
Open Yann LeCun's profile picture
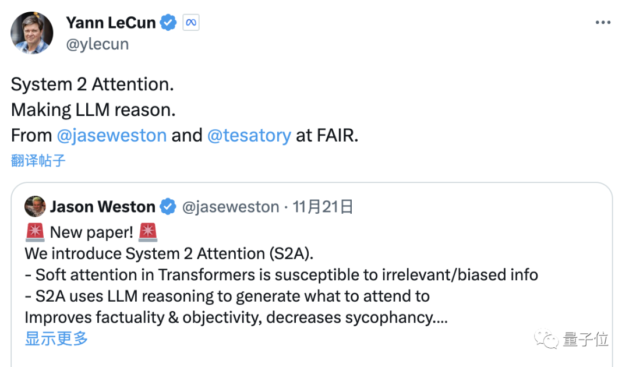pos(31,33)
